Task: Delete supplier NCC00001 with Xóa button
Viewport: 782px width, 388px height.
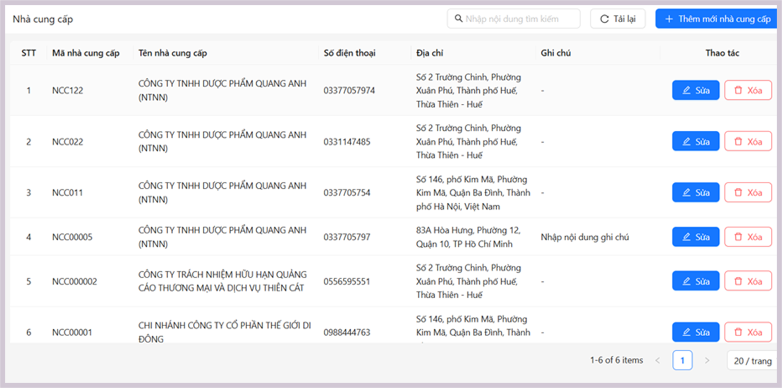Action: (748, 332)
